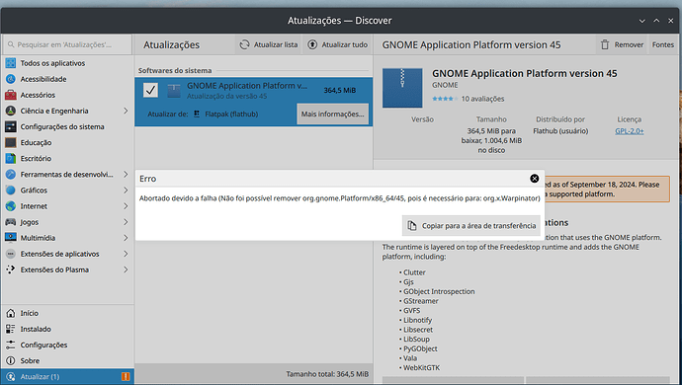This screenshot has height=385, width=682.
Task: Uncheck GNOME Application Platform update checkbox
Action: pyautogui.click(x=150, y=90)
